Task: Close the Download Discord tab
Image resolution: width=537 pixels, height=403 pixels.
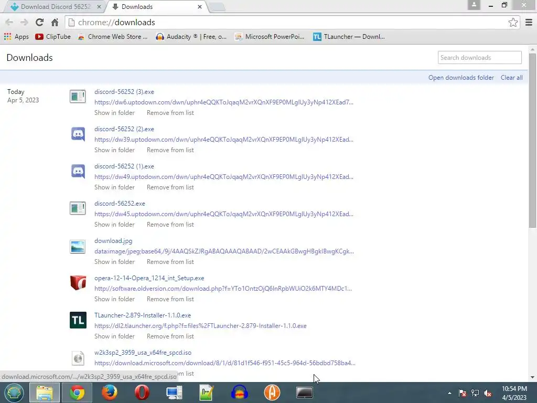Action: pos(99,6)
